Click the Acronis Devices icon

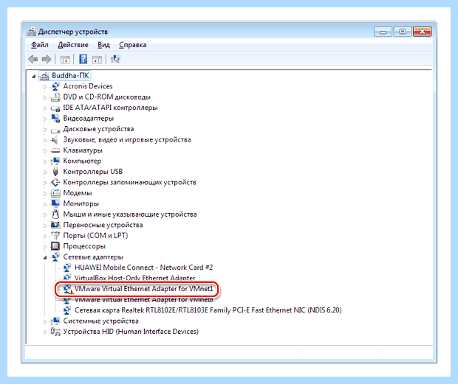pos(55,86)
